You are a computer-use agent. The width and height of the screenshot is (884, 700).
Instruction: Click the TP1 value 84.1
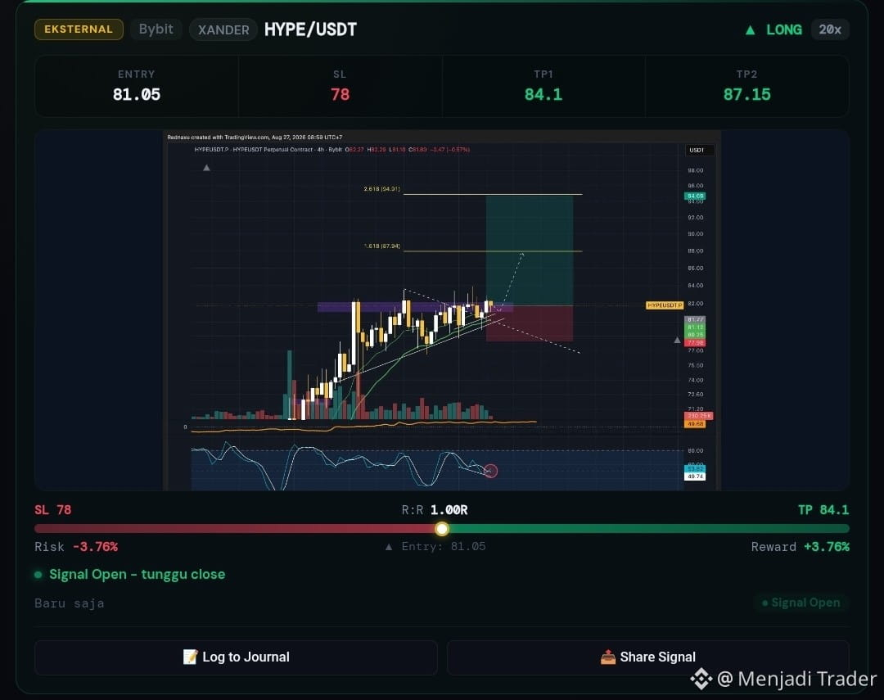(x=543, y=94)
